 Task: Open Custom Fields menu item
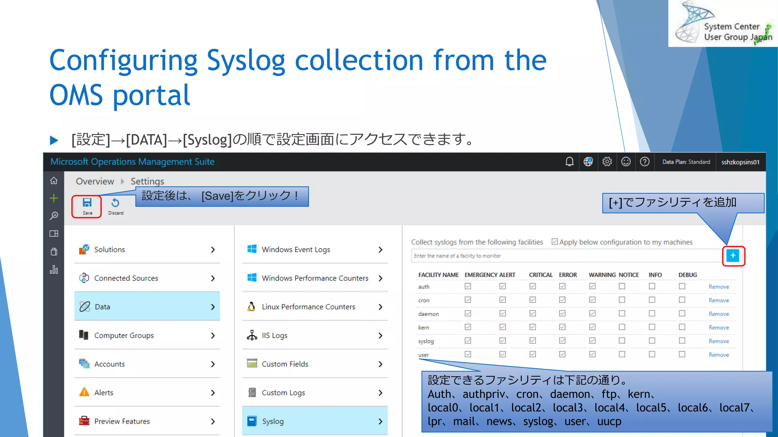pyautogui.click(x=315, y=364)
